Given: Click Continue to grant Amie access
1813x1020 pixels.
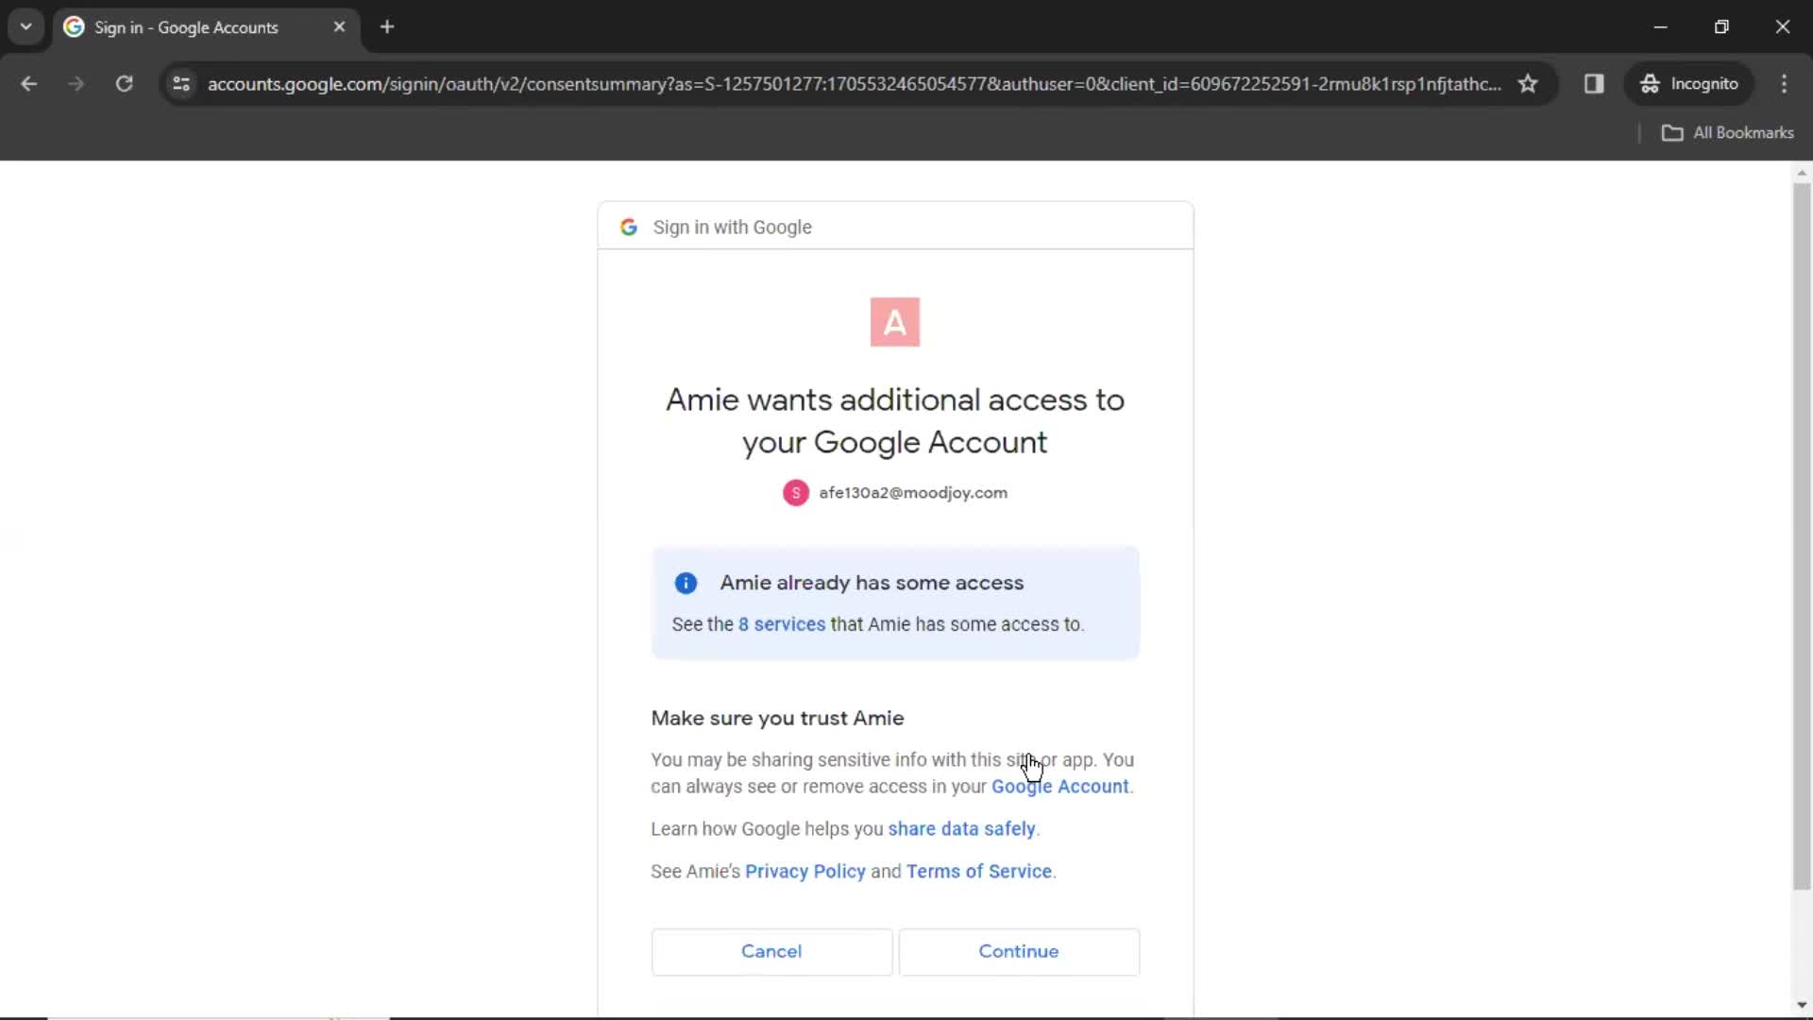Looking at the screenshot, I should coord(1019,950).
